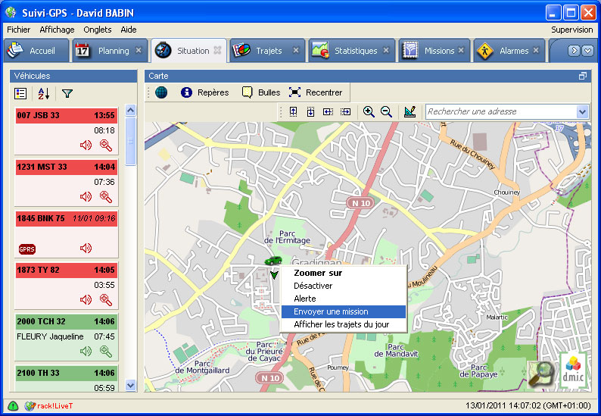Image resolution: width=601 pixels, height=416 pixels.
Task: Click speaker icon for 007 JSB 33
Action: tap(86, 145)
